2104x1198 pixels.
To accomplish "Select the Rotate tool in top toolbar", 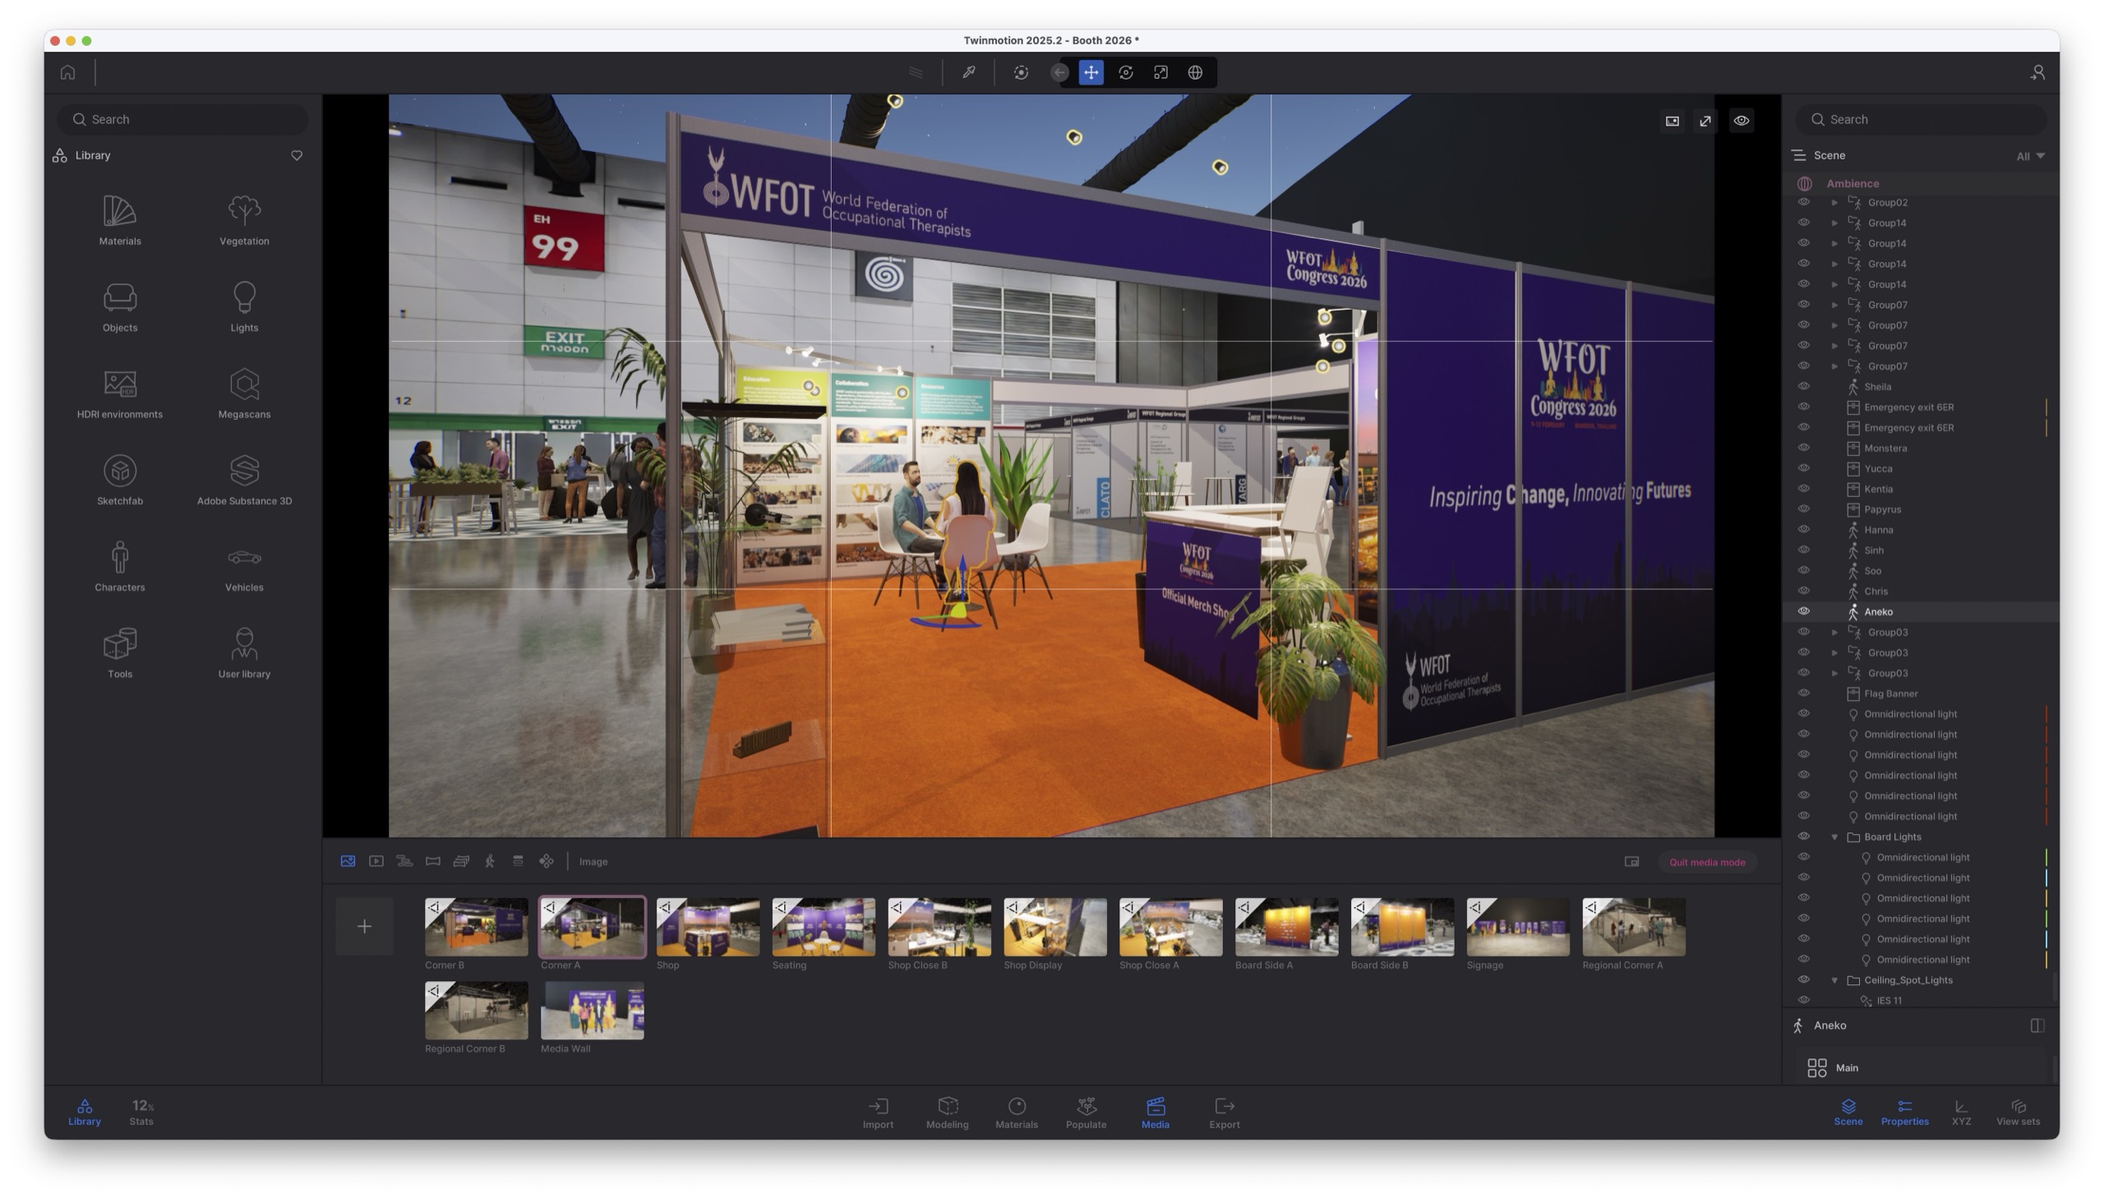I will click(1125, 72).
